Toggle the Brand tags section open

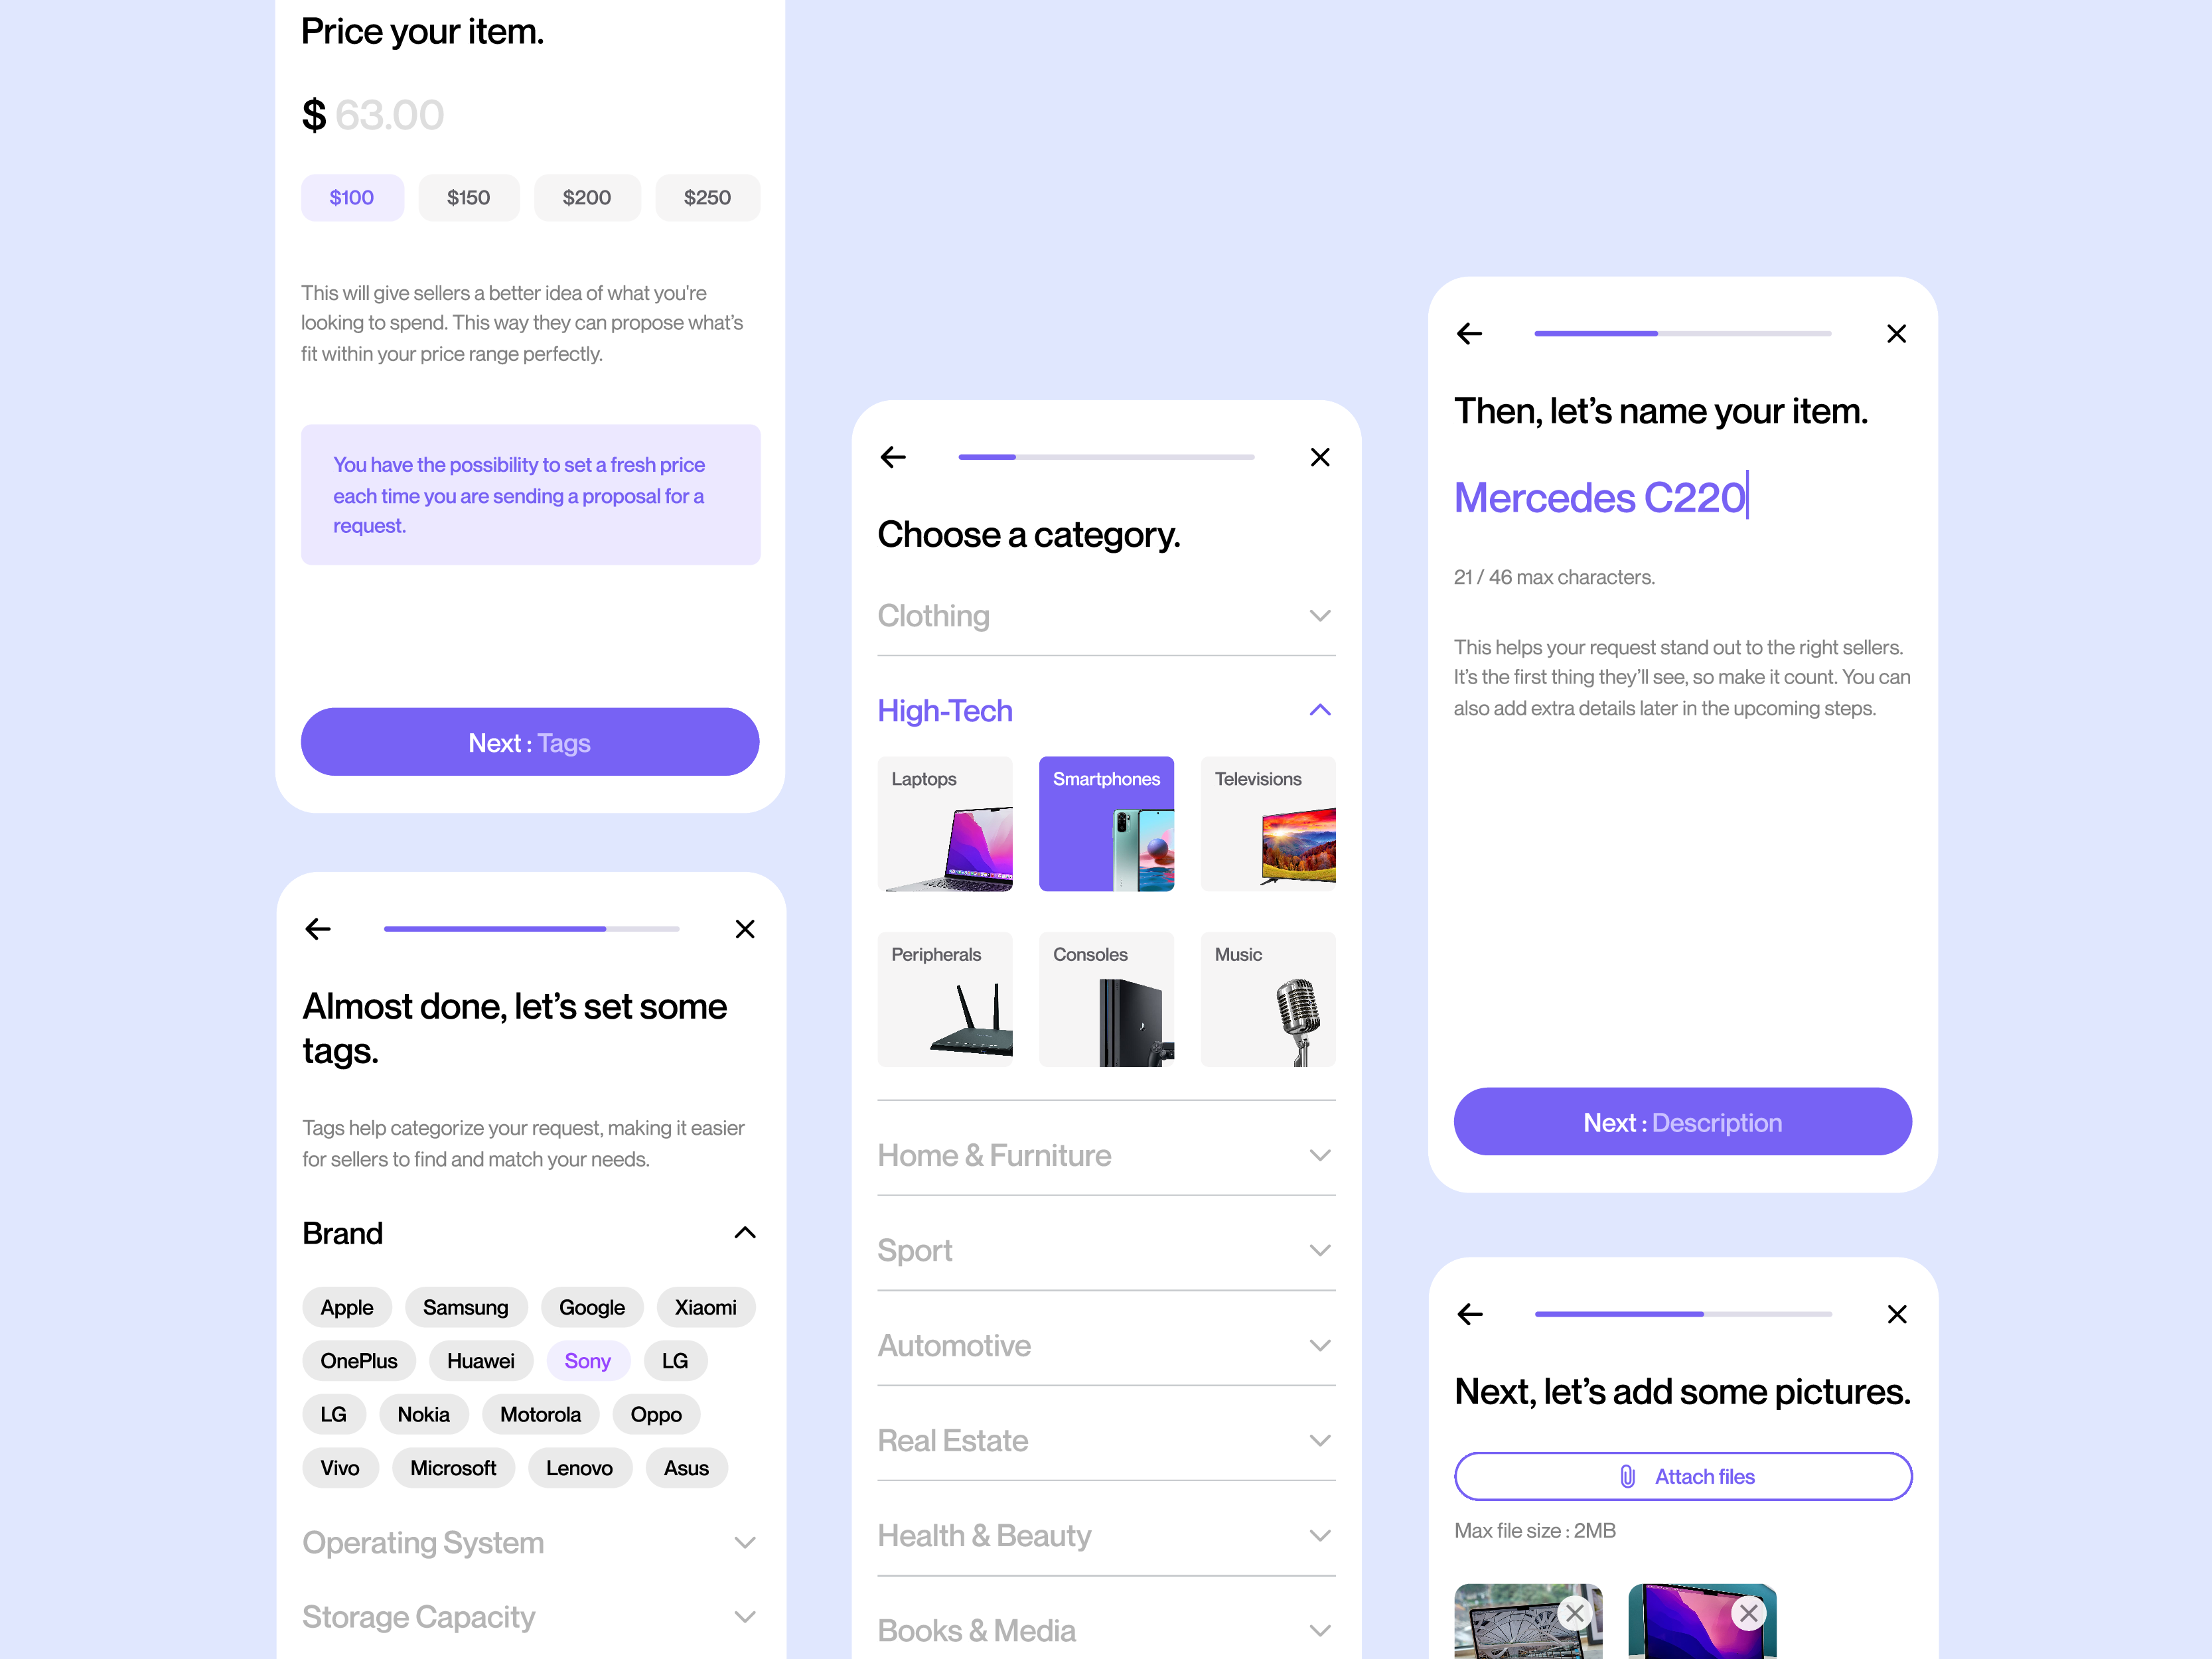tap(745, 1232)
